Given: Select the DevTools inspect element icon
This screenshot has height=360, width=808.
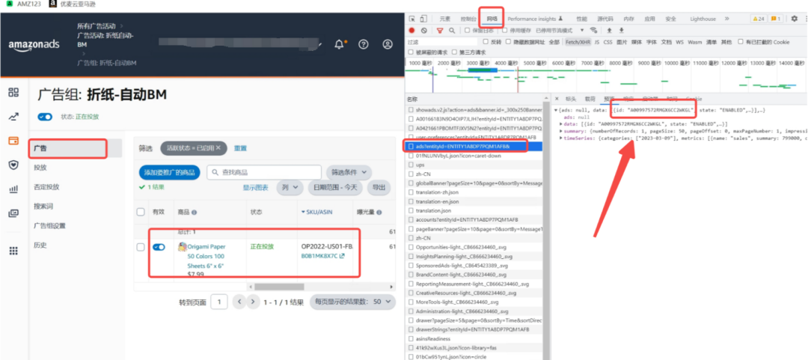Looking at the screenshot, I should point(412,19).
